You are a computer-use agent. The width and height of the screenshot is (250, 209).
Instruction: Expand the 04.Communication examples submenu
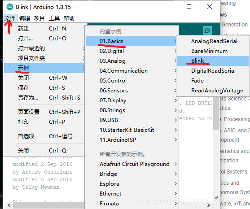132,71
